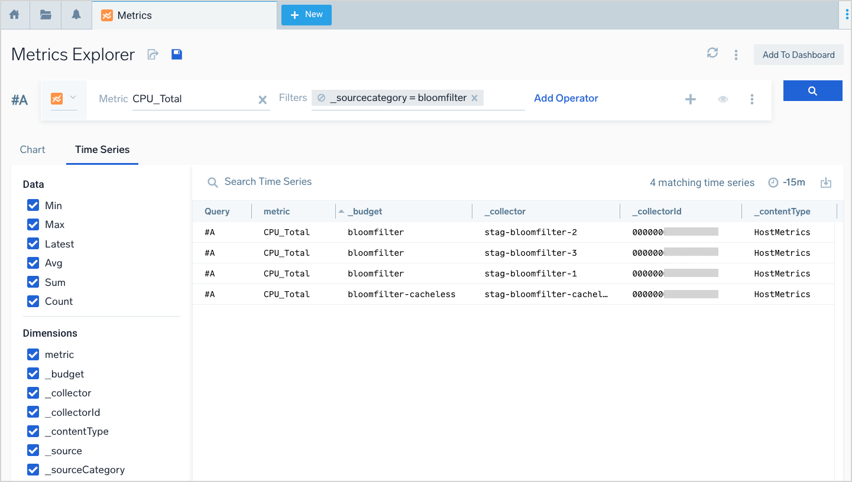Click the Add Operator link

(566, 98)
